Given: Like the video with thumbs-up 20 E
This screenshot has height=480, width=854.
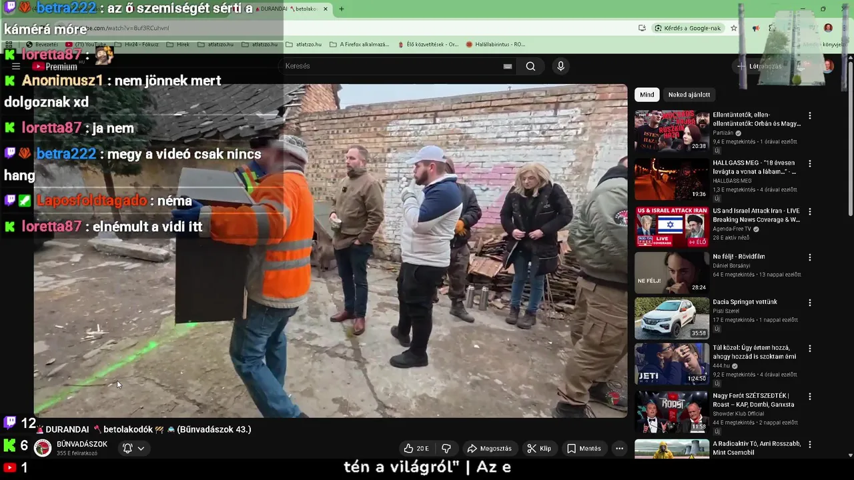Looking at the screenshot, I should [416, 449].
